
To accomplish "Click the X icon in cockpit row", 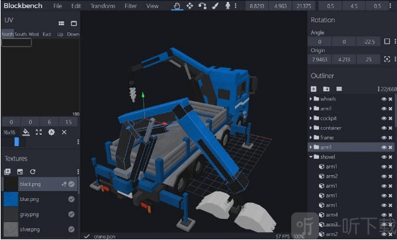I will pos(390,118).
